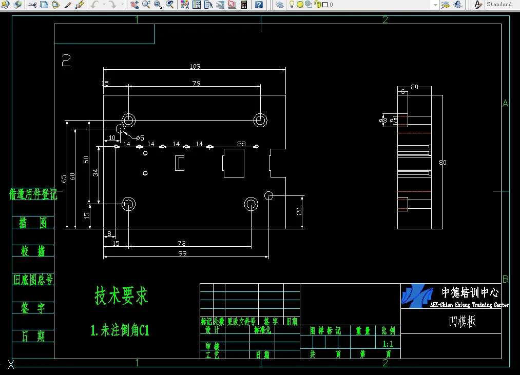Click the blue training center logo
This screenshot has height=375, width=520.
tap(417, 296)
